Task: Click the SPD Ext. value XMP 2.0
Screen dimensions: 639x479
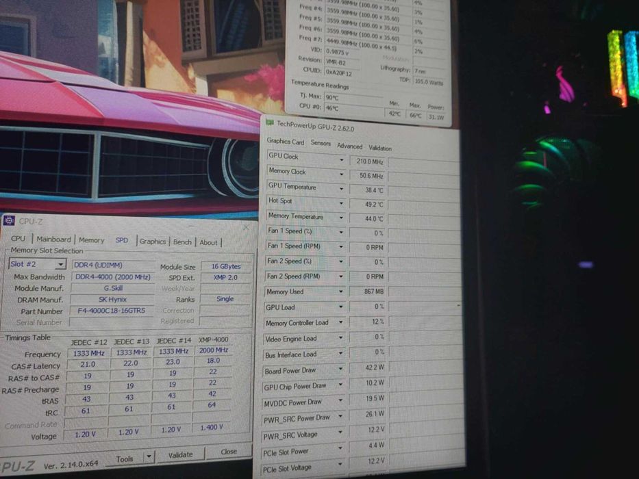Action: point(226,277)
